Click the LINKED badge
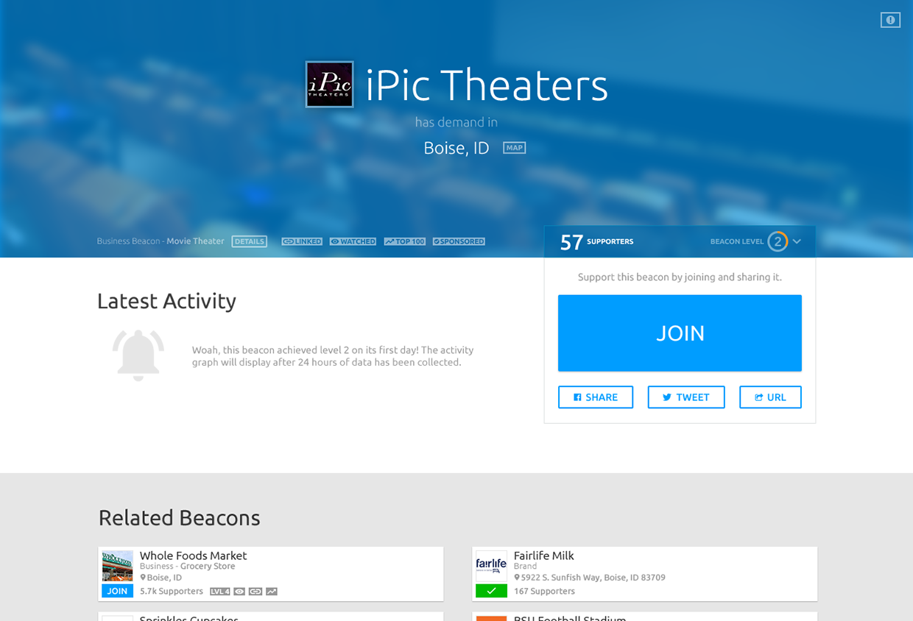Image resolution: width=913 pixels, height=621 pixels. point(302,241)
